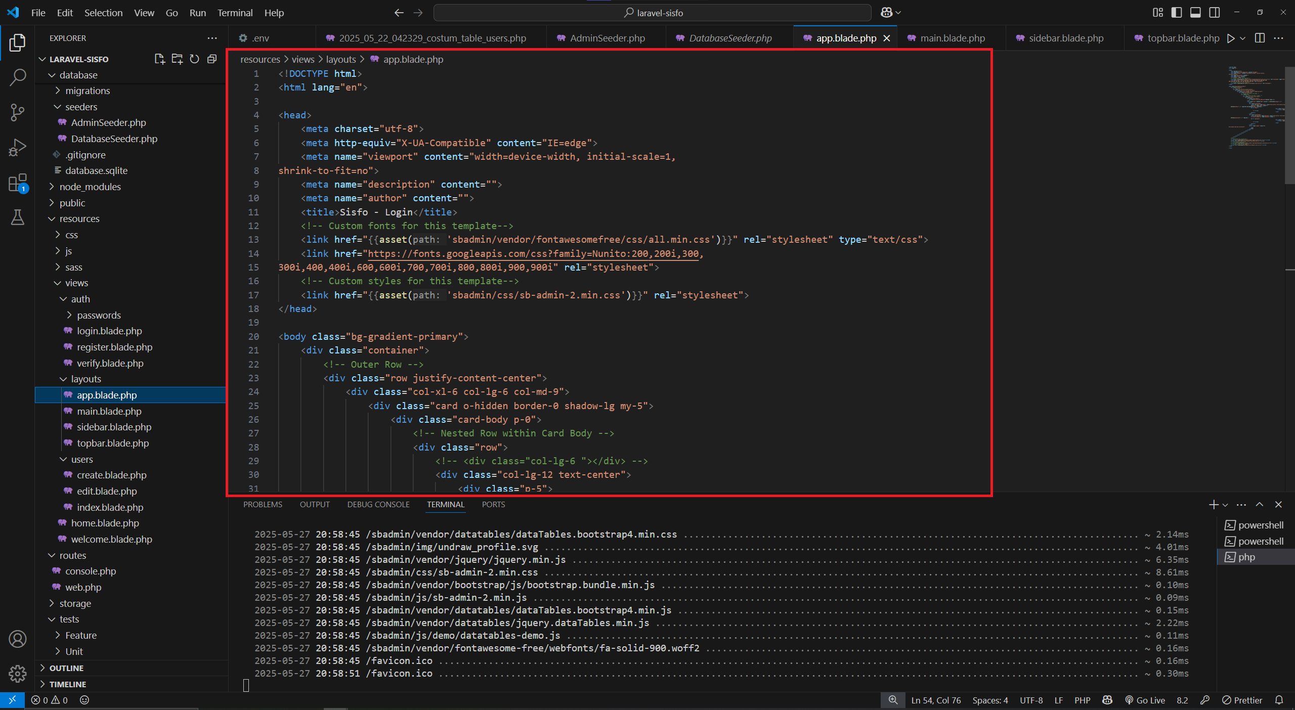
Task: Click the editor minimap code overview
Action: coord(1255,106)
